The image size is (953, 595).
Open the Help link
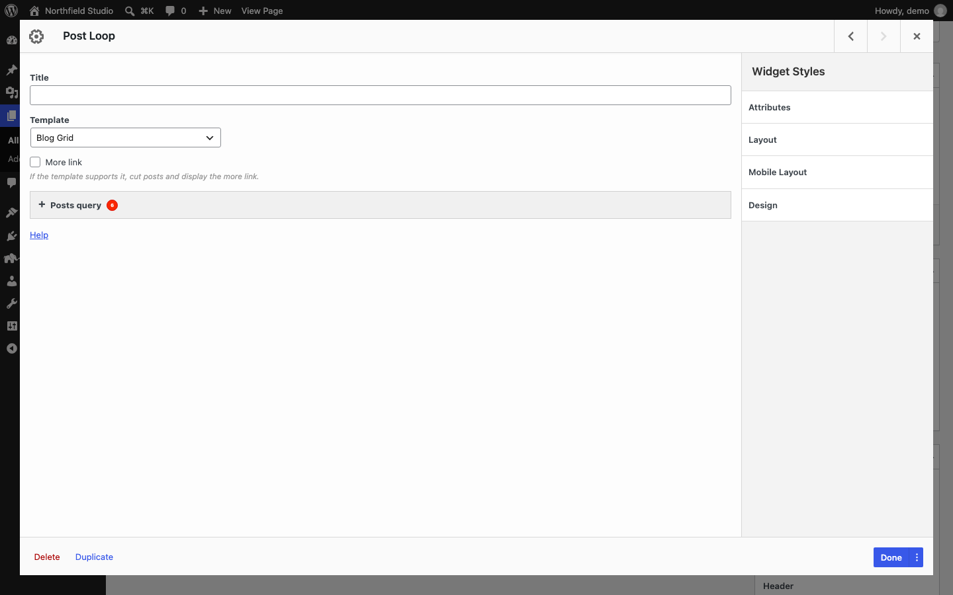[x=39, y=235]
